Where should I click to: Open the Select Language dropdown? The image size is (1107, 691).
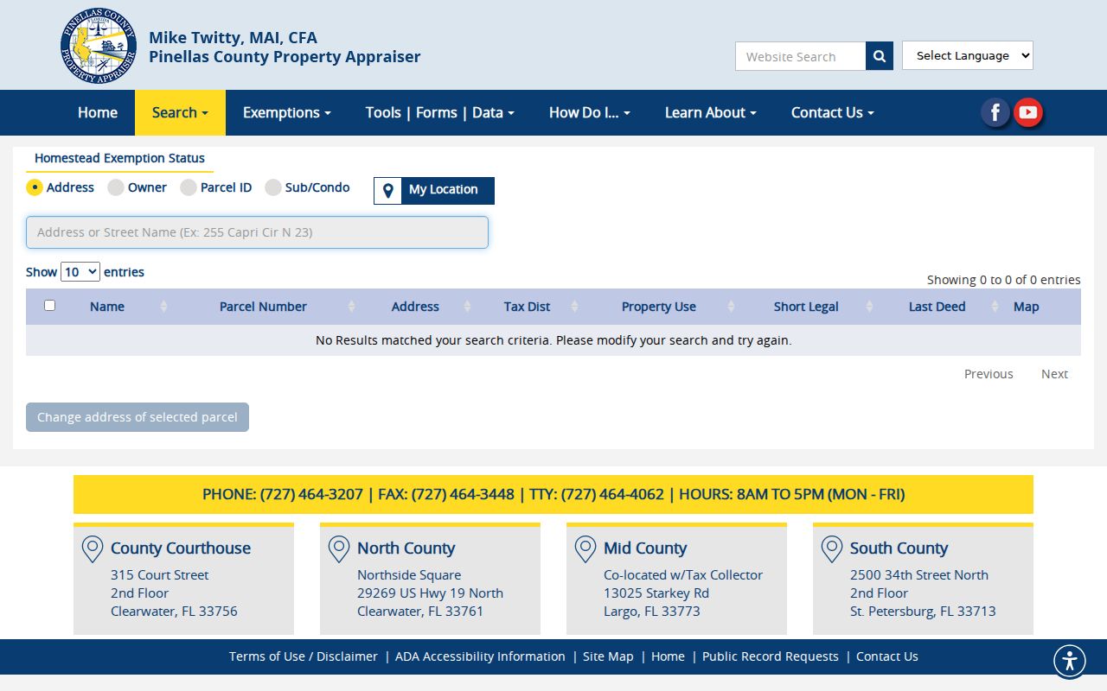(968, 55)
